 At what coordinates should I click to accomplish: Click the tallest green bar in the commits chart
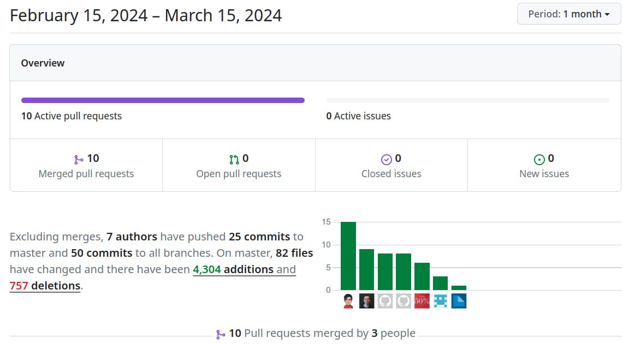pos(348,256)
